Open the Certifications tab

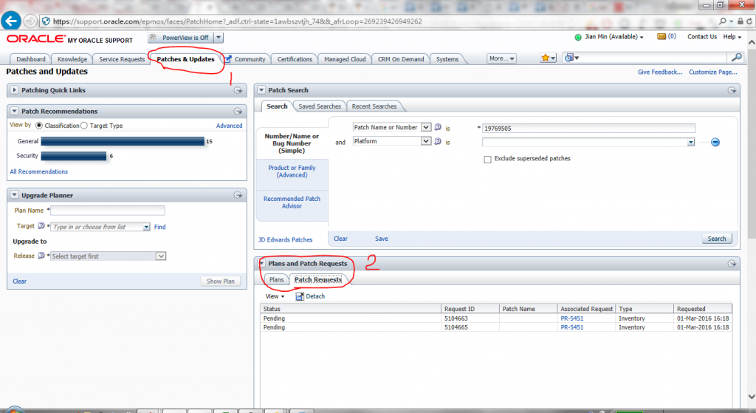(295, 59)
